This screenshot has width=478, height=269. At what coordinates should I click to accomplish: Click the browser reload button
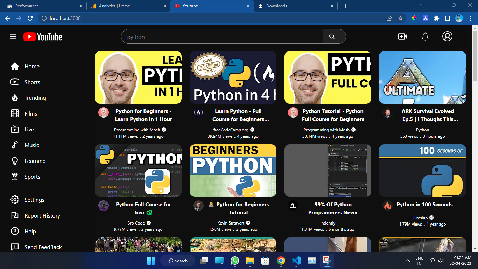30,18
